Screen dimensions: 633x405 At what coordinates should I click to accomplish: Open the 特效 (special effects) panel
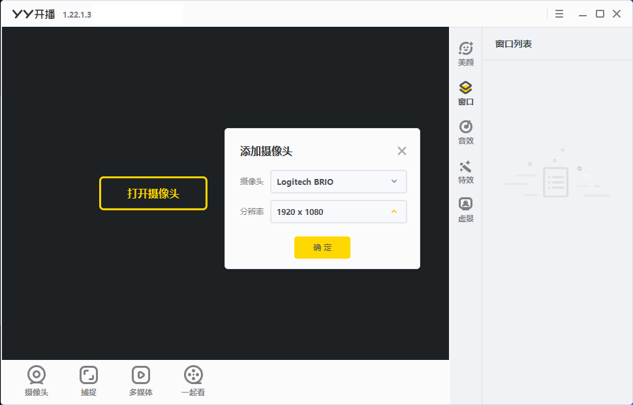(465, 170)
